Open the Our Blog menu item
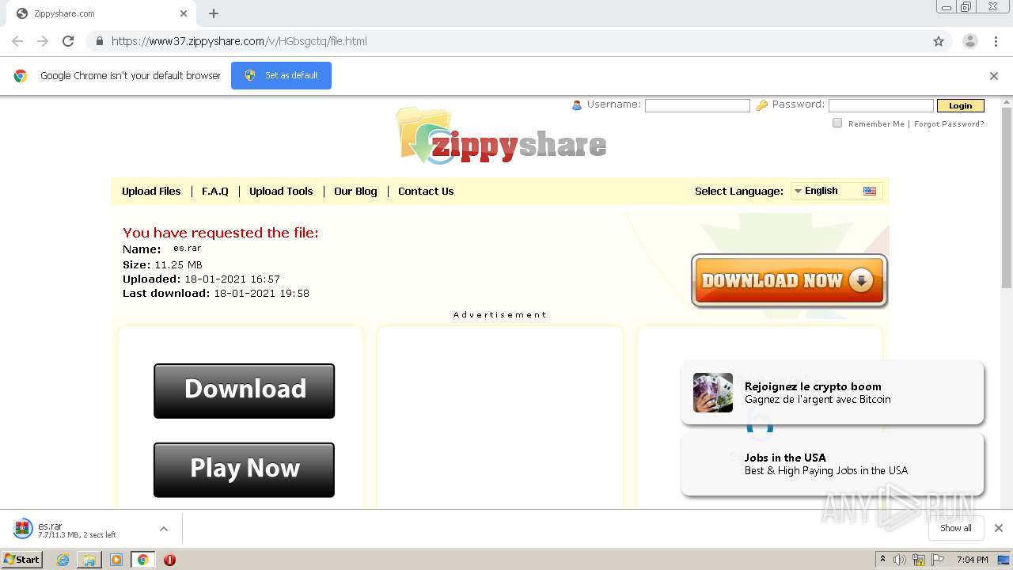This screenshot has width=1013, height=570. point(355,191)
